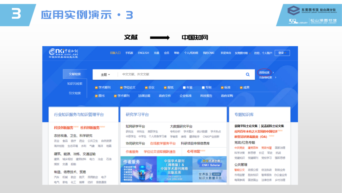Viewport: 342px width, 193px height.
Task: Click the arrow next to 出版物检索
Action: click(276, 77)
